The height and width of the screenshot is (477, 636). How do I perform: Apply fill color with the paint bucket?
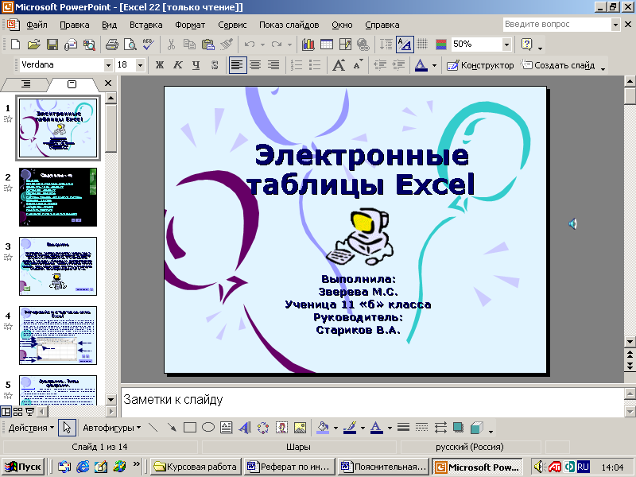pos(323,428)
